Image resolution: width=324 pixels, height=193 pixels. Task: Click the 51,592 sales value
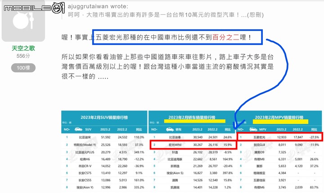106,137
